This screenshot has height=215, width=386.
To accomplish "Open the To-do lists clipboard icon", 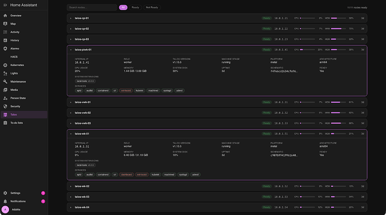I will pos(5,123).
